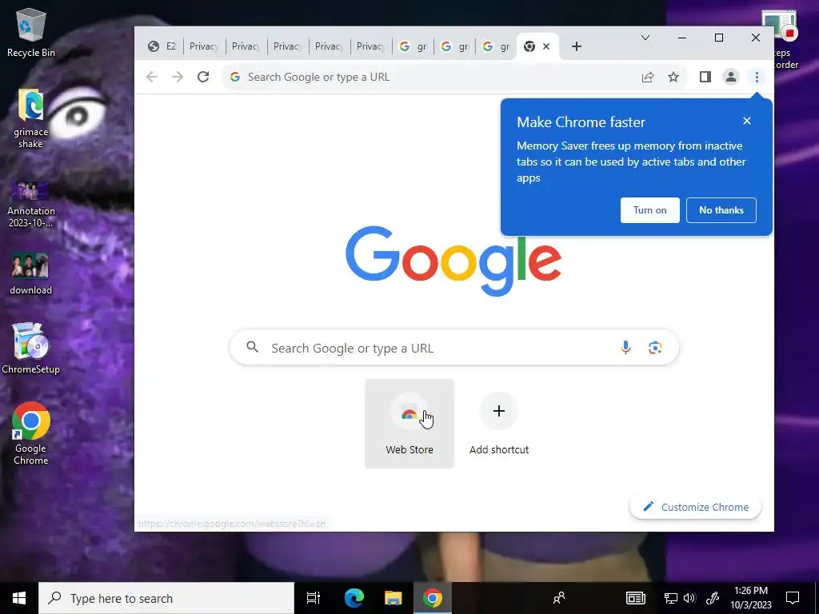819x614 pixels.
Task: Click the share this page icon
Action: [648, 78]
